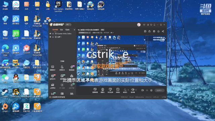Viewport: 215px width, 121px height.
Task: Select the 全屏 1 source row
Action: tap(62, 37)
